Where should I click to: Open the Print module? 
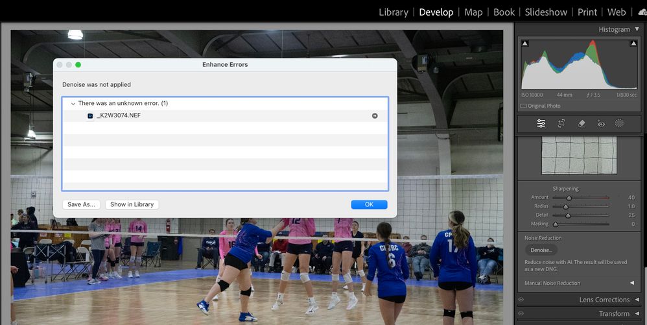[x=587, y=12]
